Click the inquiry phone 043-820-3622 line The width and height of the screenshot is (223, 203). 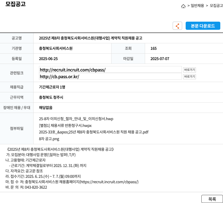pyautogui.click(x=26, y=187)
